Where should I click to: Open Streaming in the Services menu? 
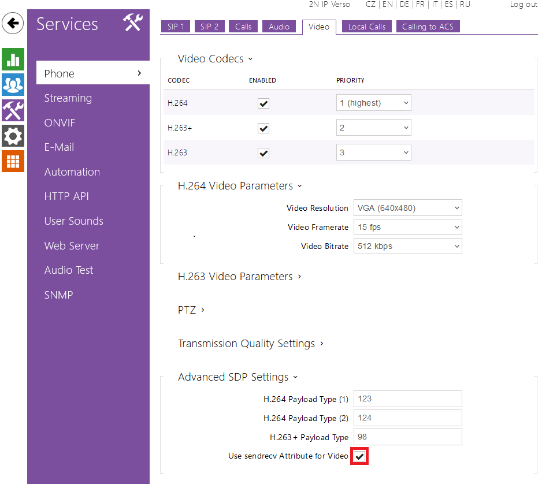68,98
